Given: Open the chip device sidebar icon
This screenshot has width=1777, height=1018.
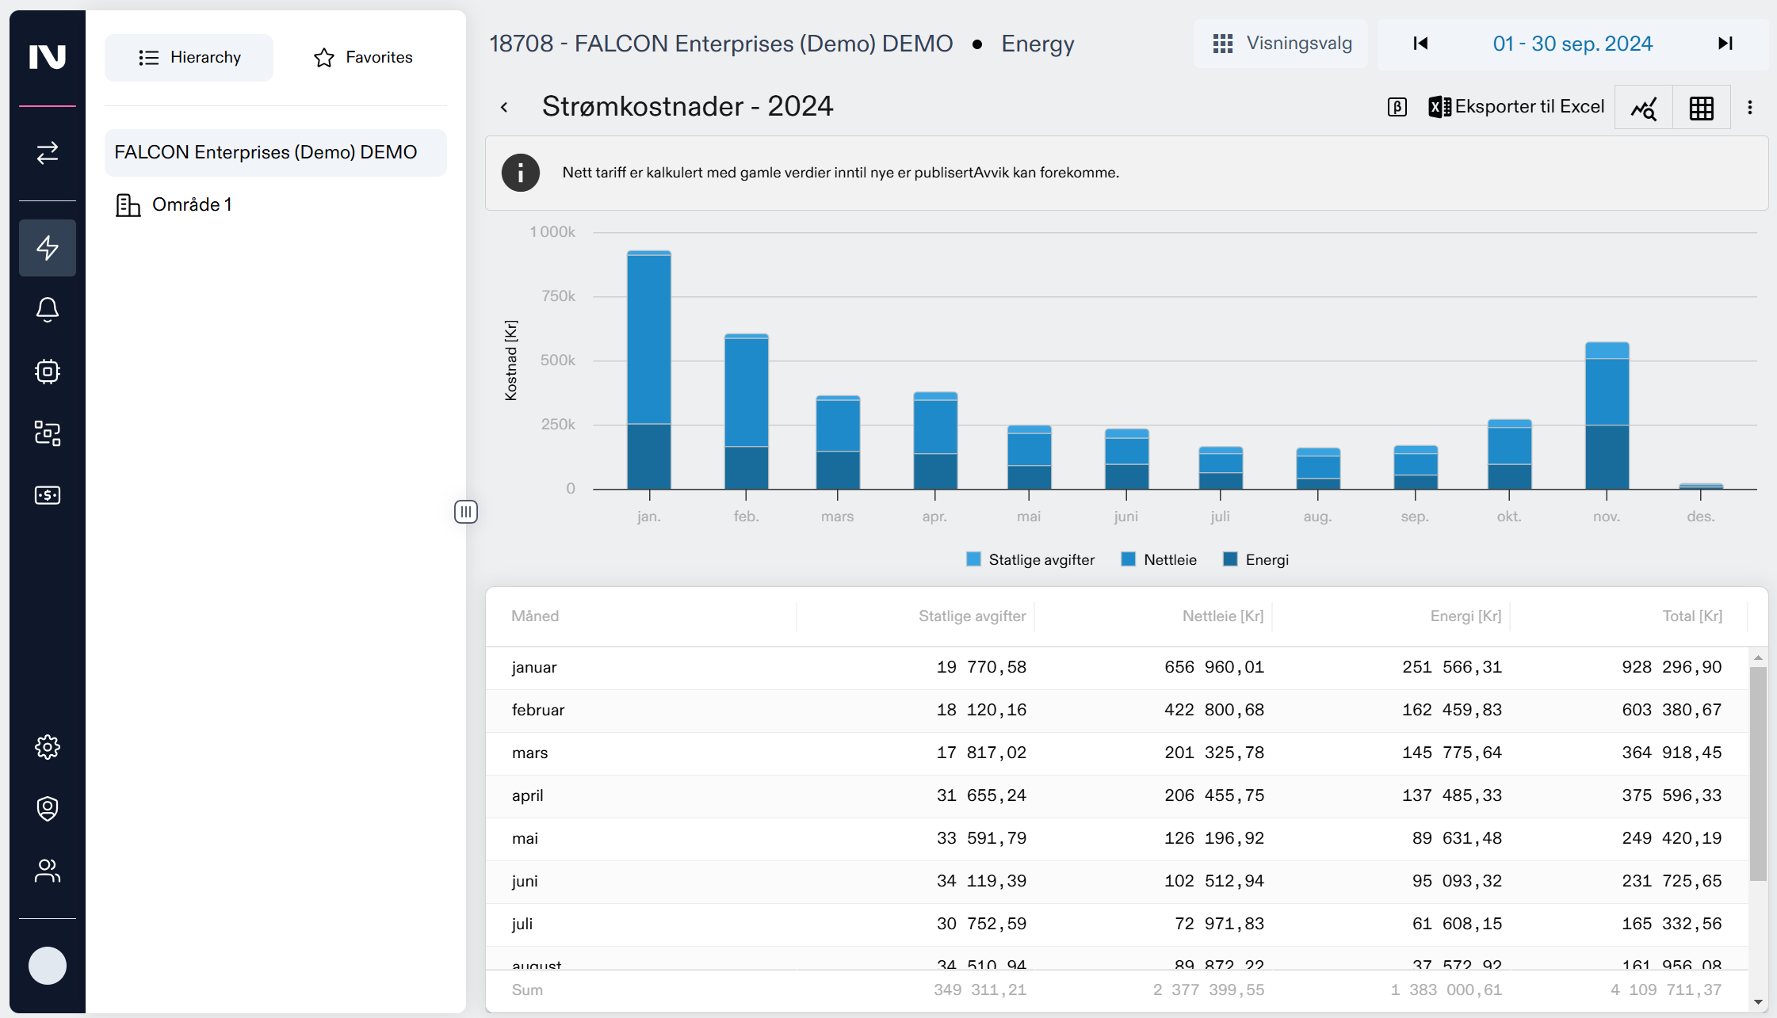Looking at the screenshot, I should (48, 372).
